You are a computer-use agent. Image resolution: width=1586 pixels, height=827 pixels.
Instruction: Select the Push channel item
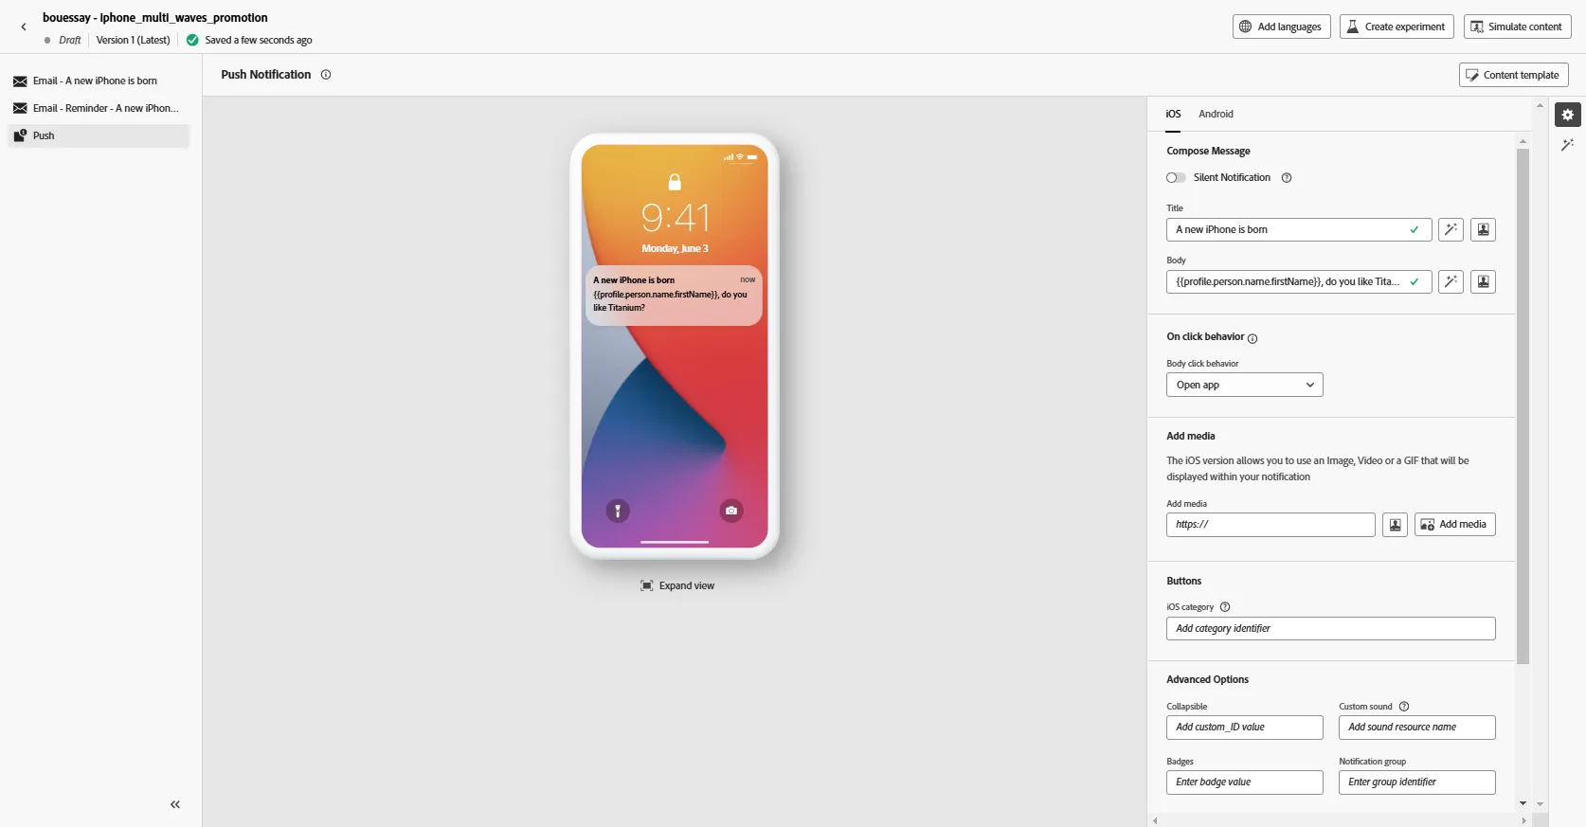coord(99,136)
